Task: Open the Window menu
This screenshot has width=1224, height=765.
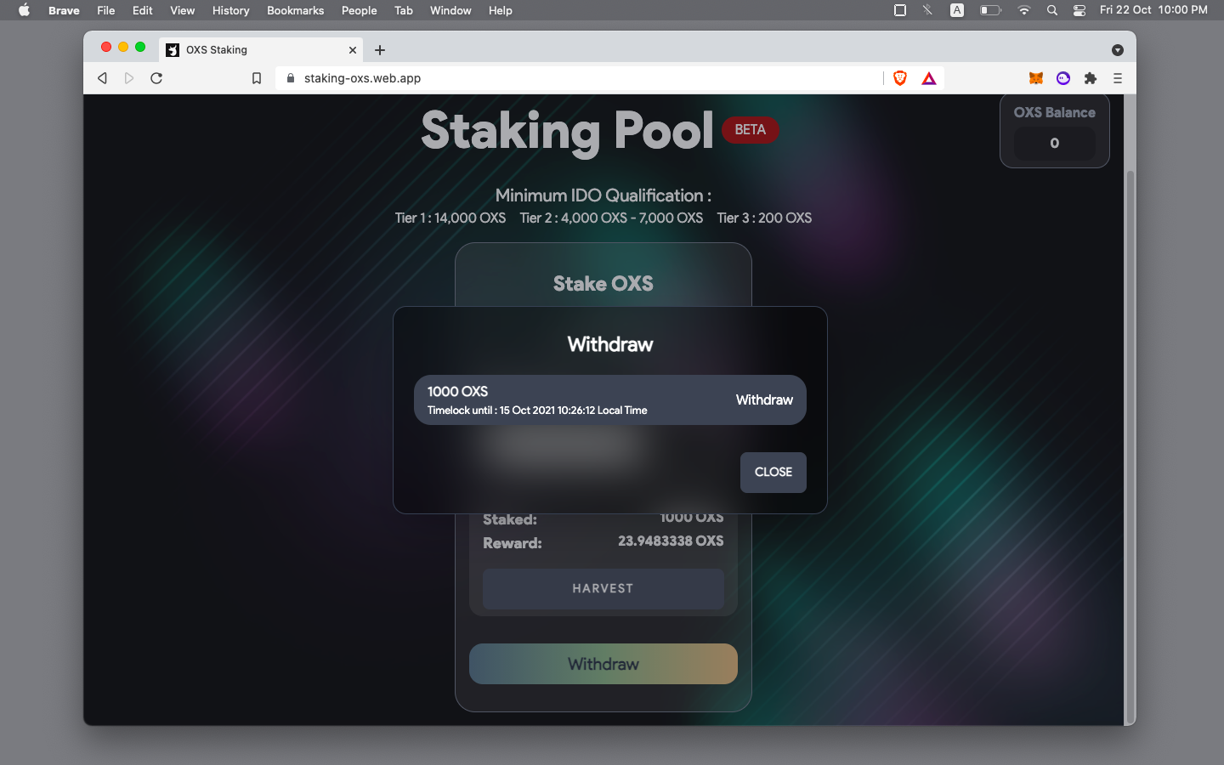Action: pos(450,10)
